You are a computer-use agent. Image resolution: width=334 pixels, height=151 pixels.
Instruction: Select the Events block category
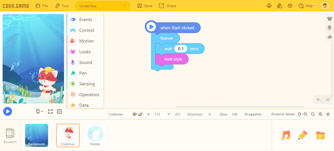(85, 20)
